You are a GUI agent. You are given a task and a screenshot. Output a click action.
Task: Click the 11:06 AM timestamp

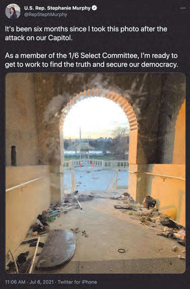(15, 282)
